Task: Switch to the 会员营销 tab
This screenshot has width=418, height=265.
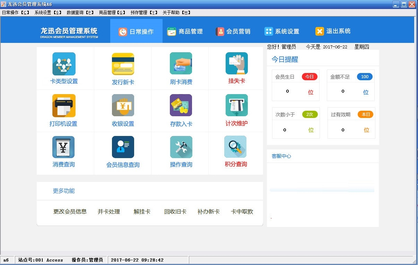Action: click(233, 31)
